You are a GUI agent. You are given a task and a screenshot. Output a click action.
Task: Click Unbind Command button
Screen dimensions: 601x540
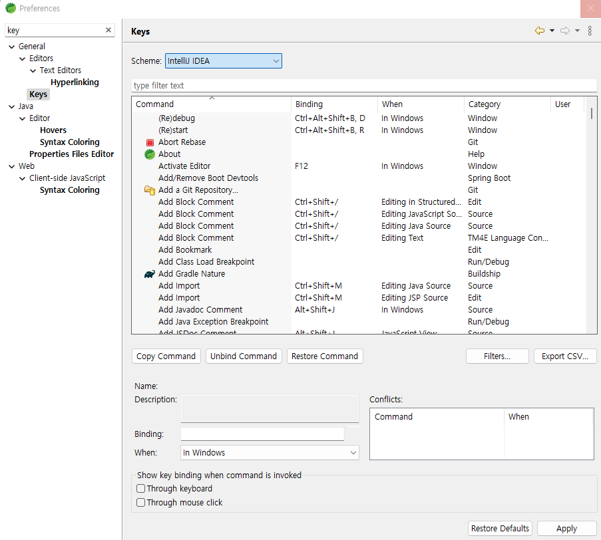point(244,356)
